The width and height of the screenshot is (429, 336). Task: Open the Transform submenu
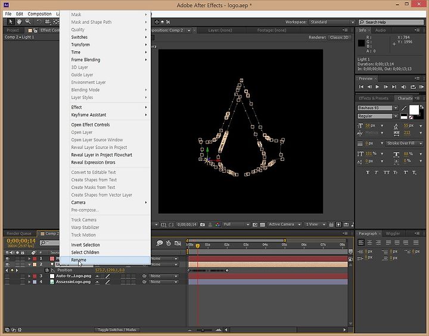(x=105, y=45)
